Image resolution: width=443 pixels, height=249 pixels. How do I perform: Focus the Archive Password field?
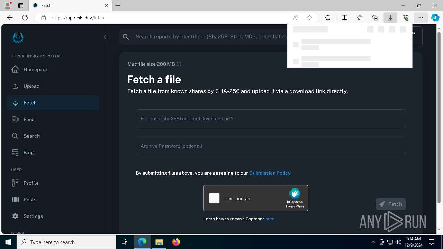pos(271,146)
